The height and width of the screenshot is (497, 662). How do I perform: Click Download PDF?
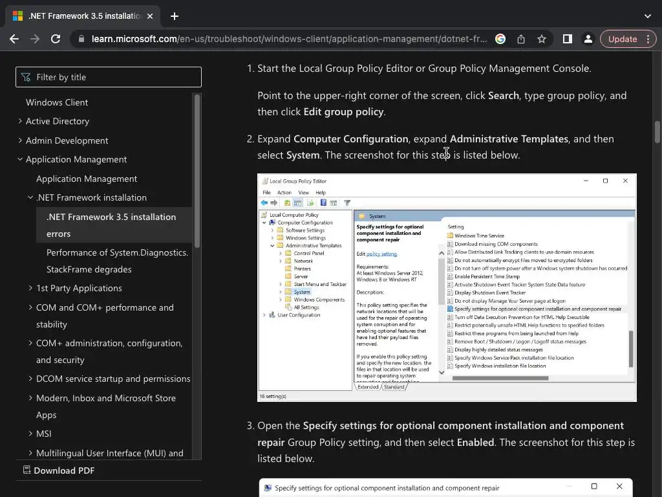59,470
